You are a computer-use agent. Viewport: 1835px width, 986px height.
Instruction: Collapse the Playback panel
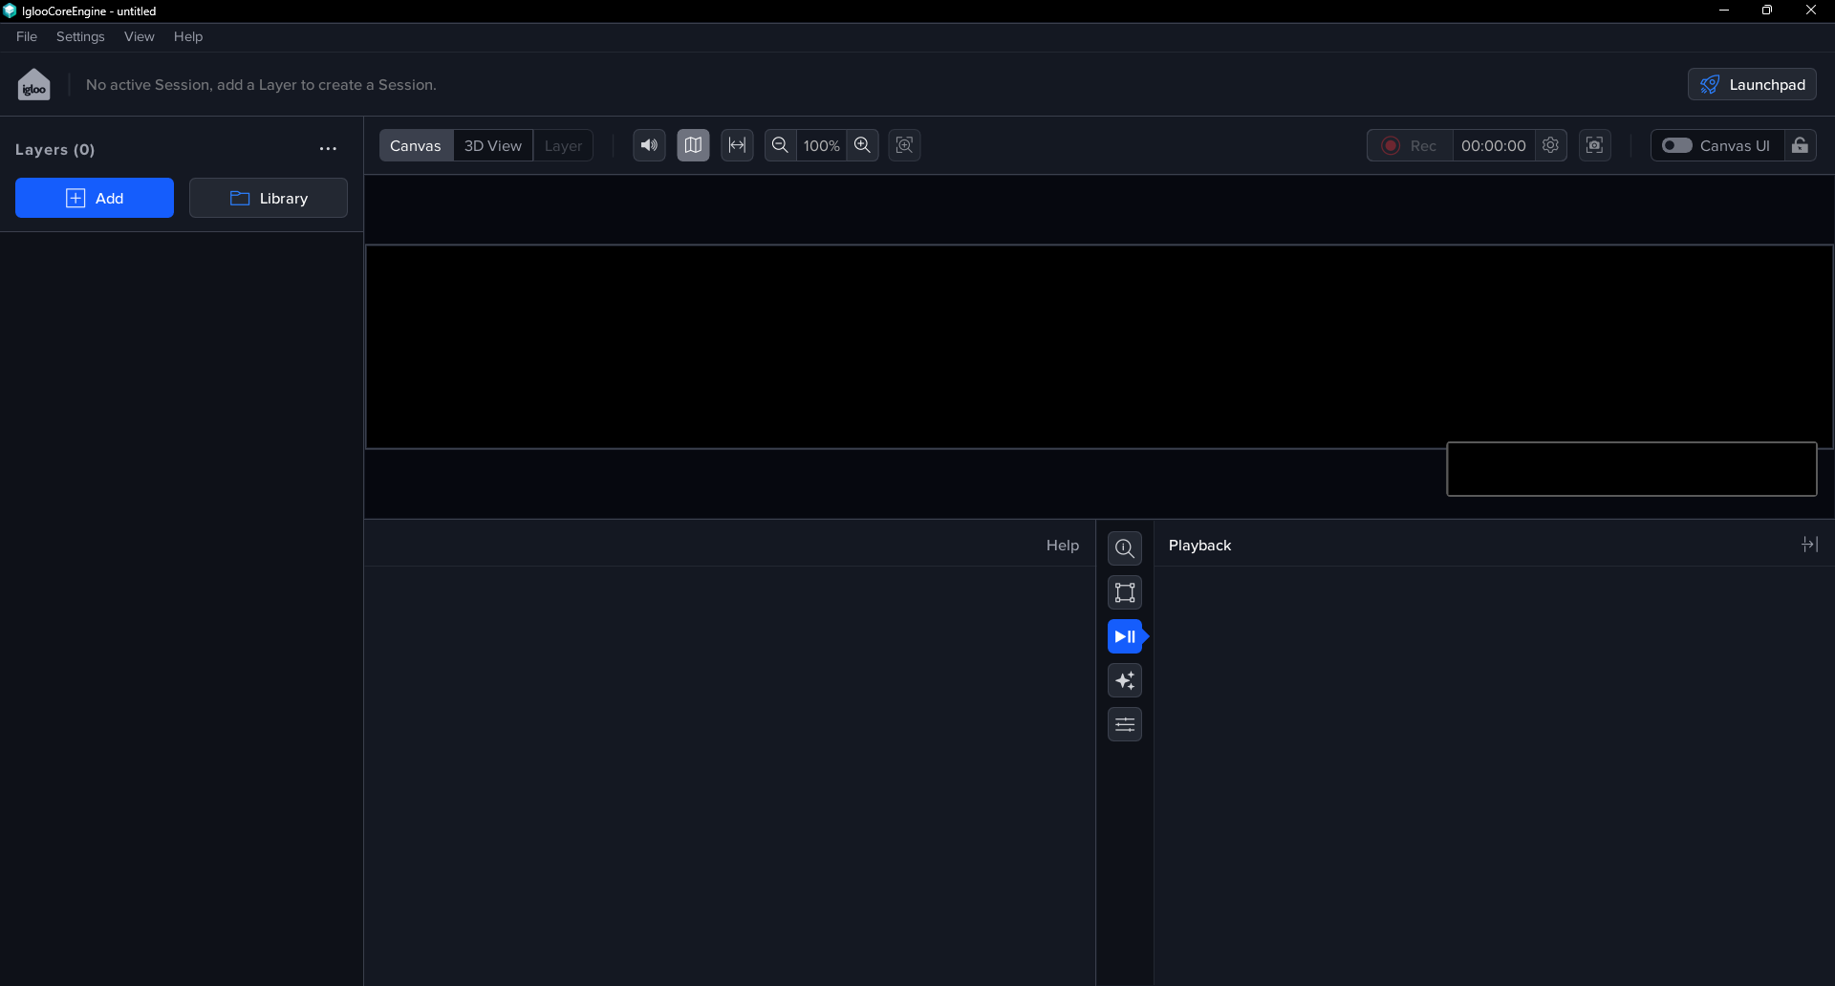[x=1809, y=545]
